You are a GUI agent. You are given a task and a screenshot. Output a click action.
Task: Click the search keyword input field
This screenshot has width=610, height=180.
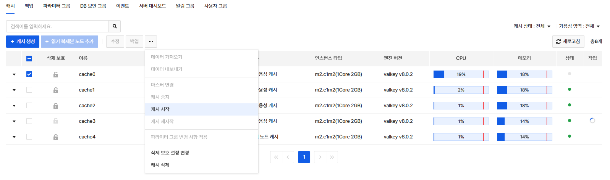coord(57,26)
